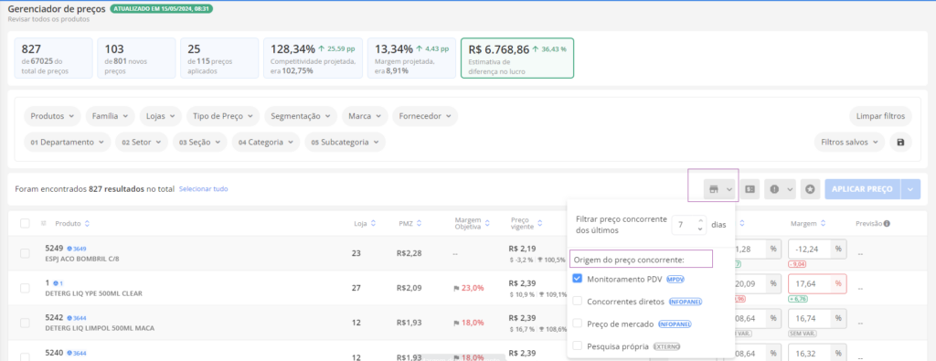Expand the arrow next to APLICAR PREÇO
This screenshot has height=361, width=936.
[911, 189]
